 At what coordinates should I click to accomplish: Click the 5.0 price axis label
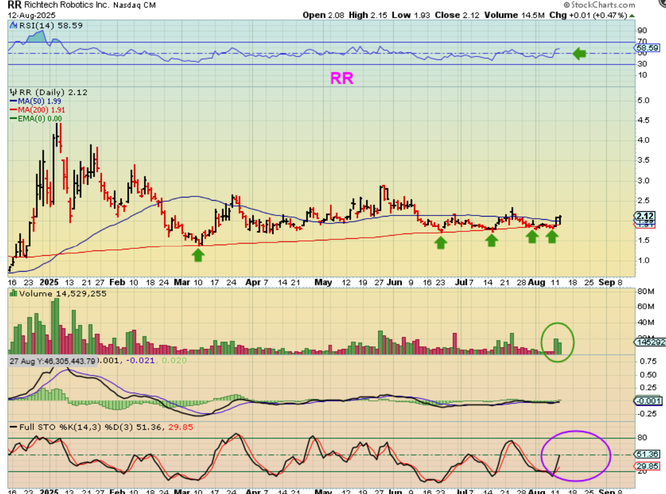point(643,100)
